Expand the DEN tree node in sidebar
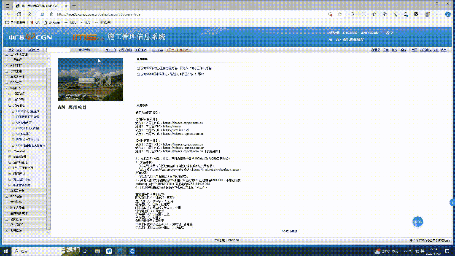 [x=13, y=111]
